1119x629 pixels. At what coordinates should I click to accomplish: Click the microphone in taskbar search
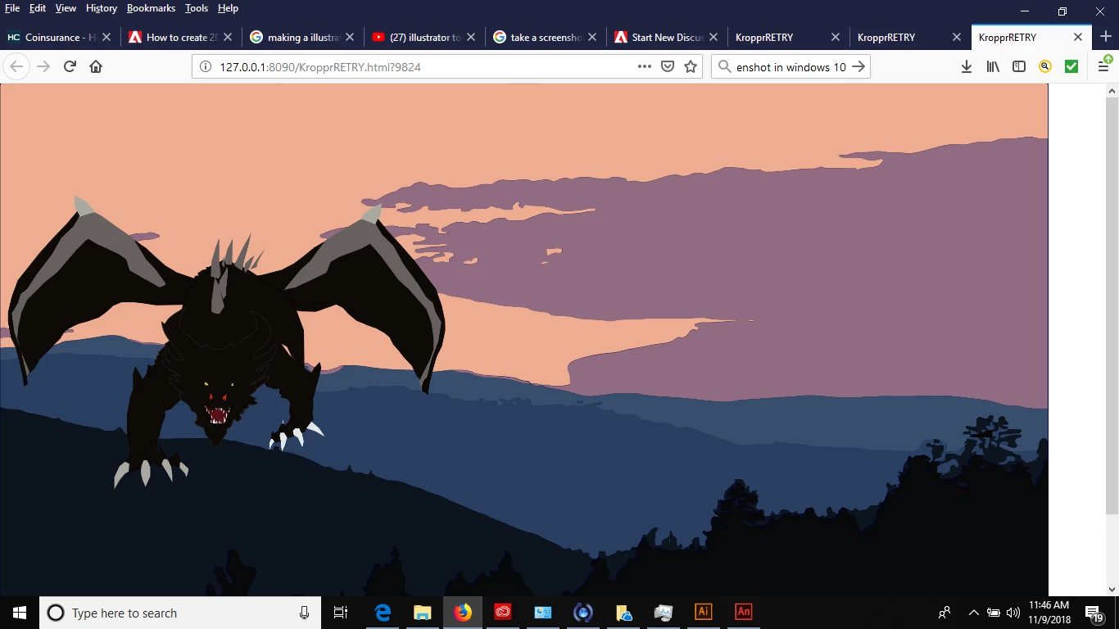pyautogui.click(x=304, y=613)
